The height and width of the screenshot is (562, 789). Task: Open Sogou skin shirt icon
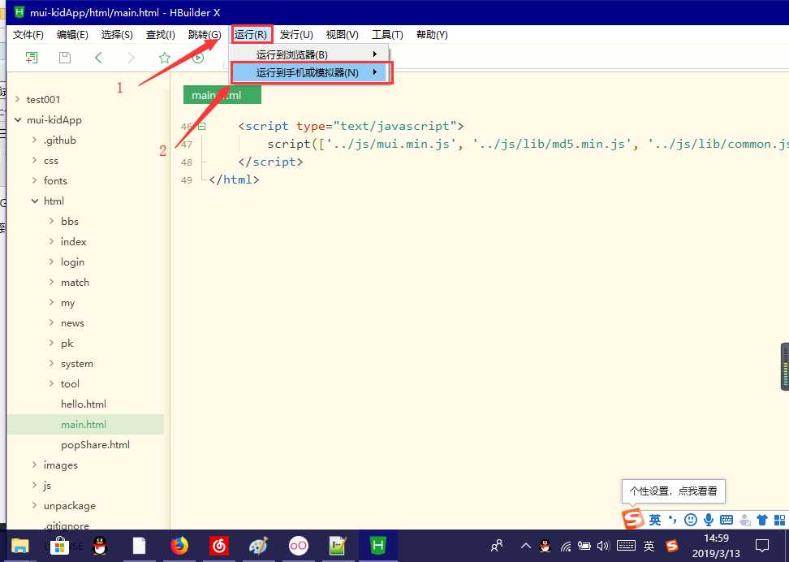point(762,520)
